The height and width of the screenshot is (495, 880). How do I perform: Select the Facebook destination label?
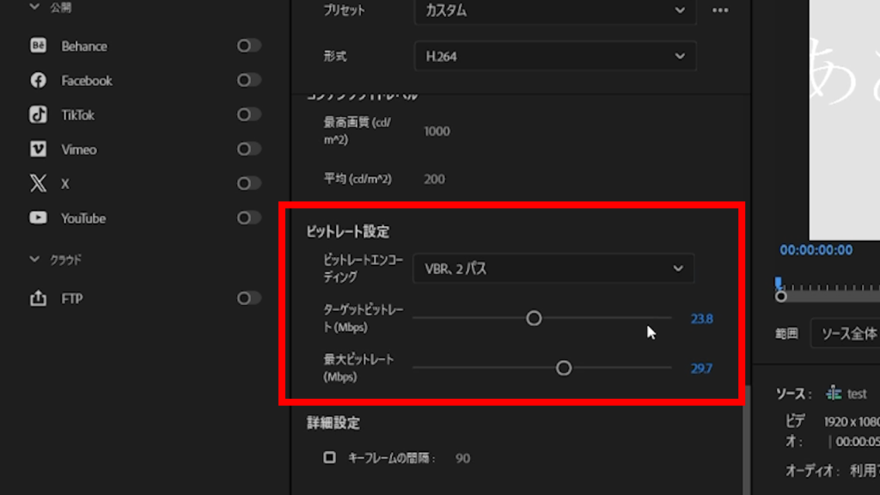click(x=87, y=81)
